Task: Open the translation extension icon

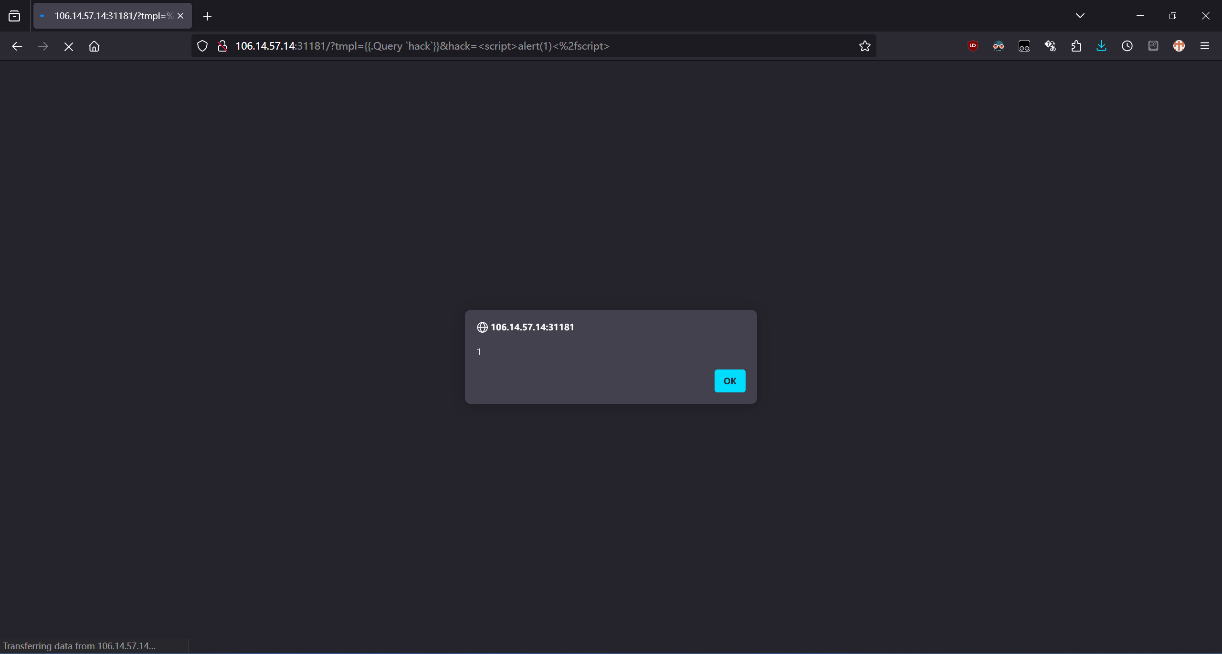Action: [x=1050, y=46]
